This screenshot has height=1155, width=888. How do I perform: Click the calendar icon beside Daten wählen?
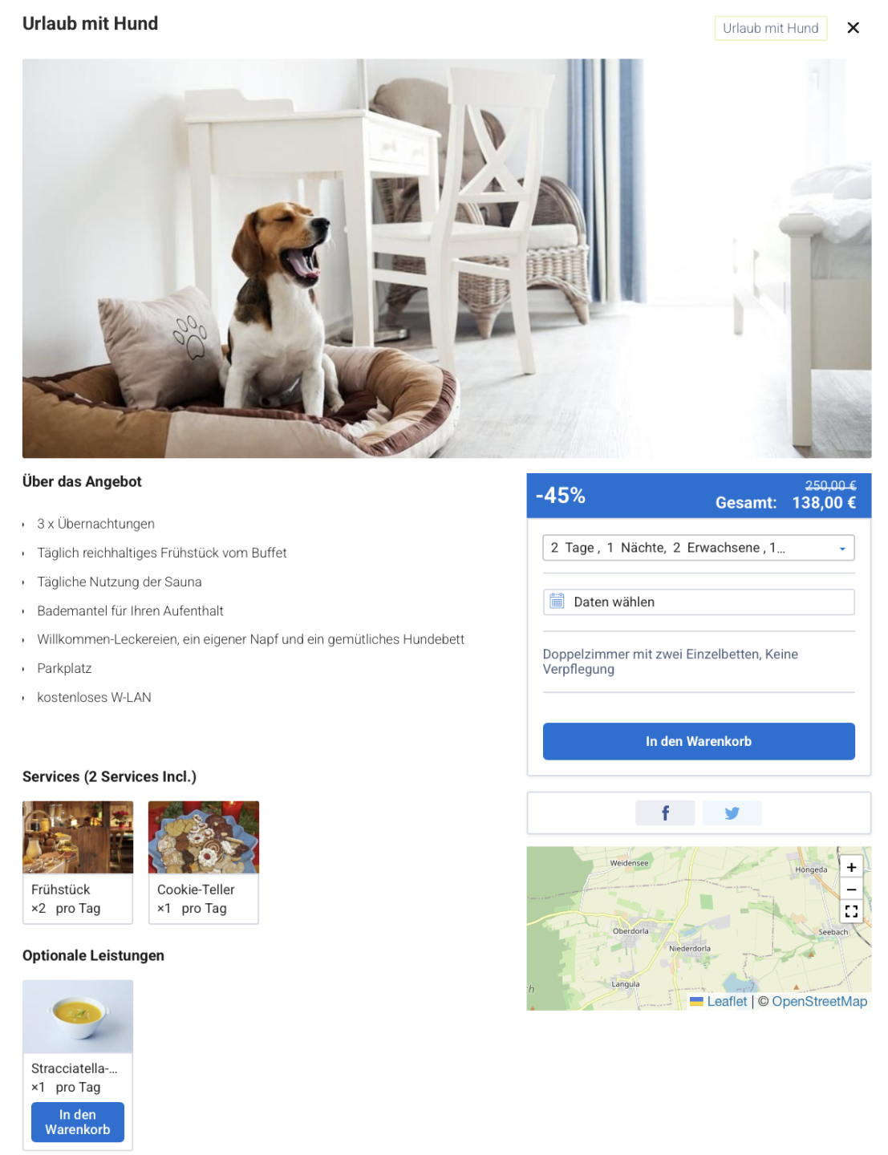557,601
